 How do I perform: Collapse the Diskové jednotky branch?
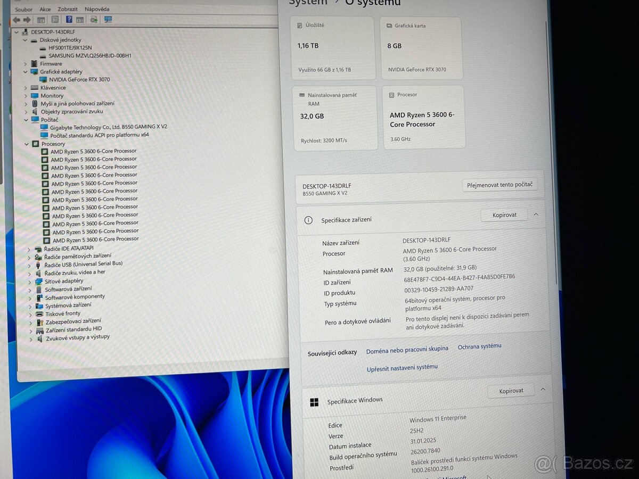[25, 40]
